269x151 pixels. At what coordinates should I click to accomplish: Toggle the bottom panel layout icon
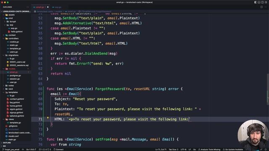tap(259, 2)
